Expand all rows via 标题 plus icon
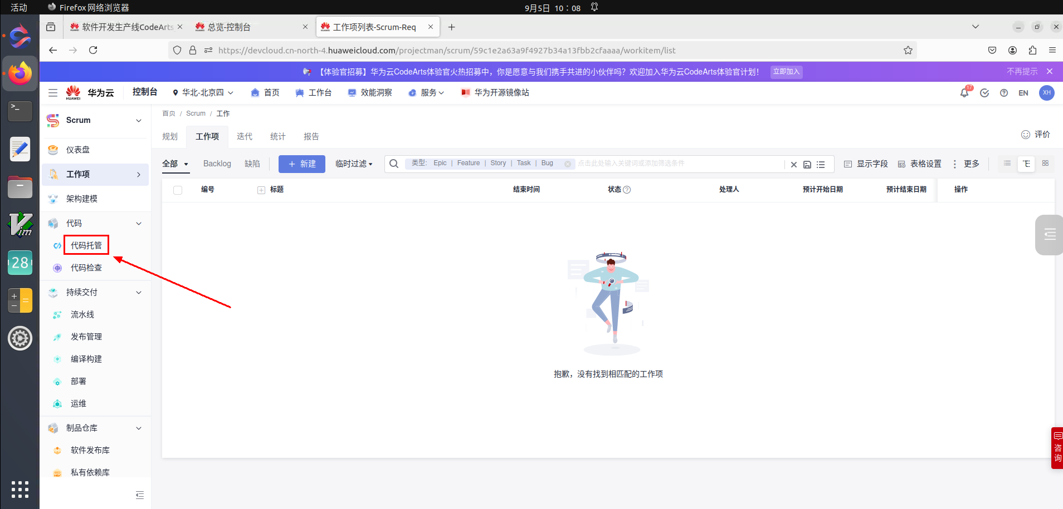1063x509 pixels. [x=261, y=190]
